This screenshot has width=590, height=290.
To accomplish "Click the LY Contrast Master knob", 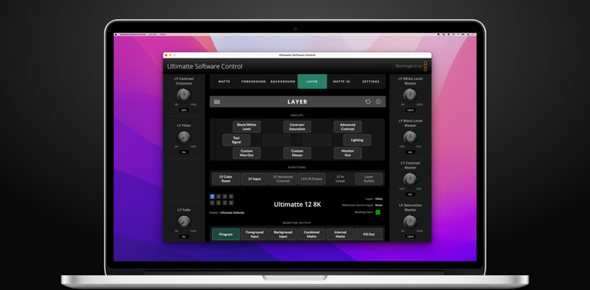I will 410,179.
